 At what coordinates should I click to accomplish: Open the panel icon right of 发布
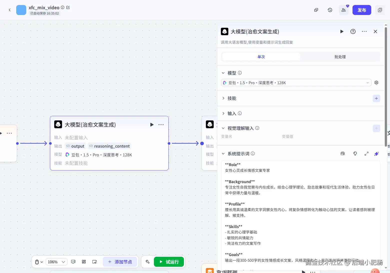coord(380,10)
